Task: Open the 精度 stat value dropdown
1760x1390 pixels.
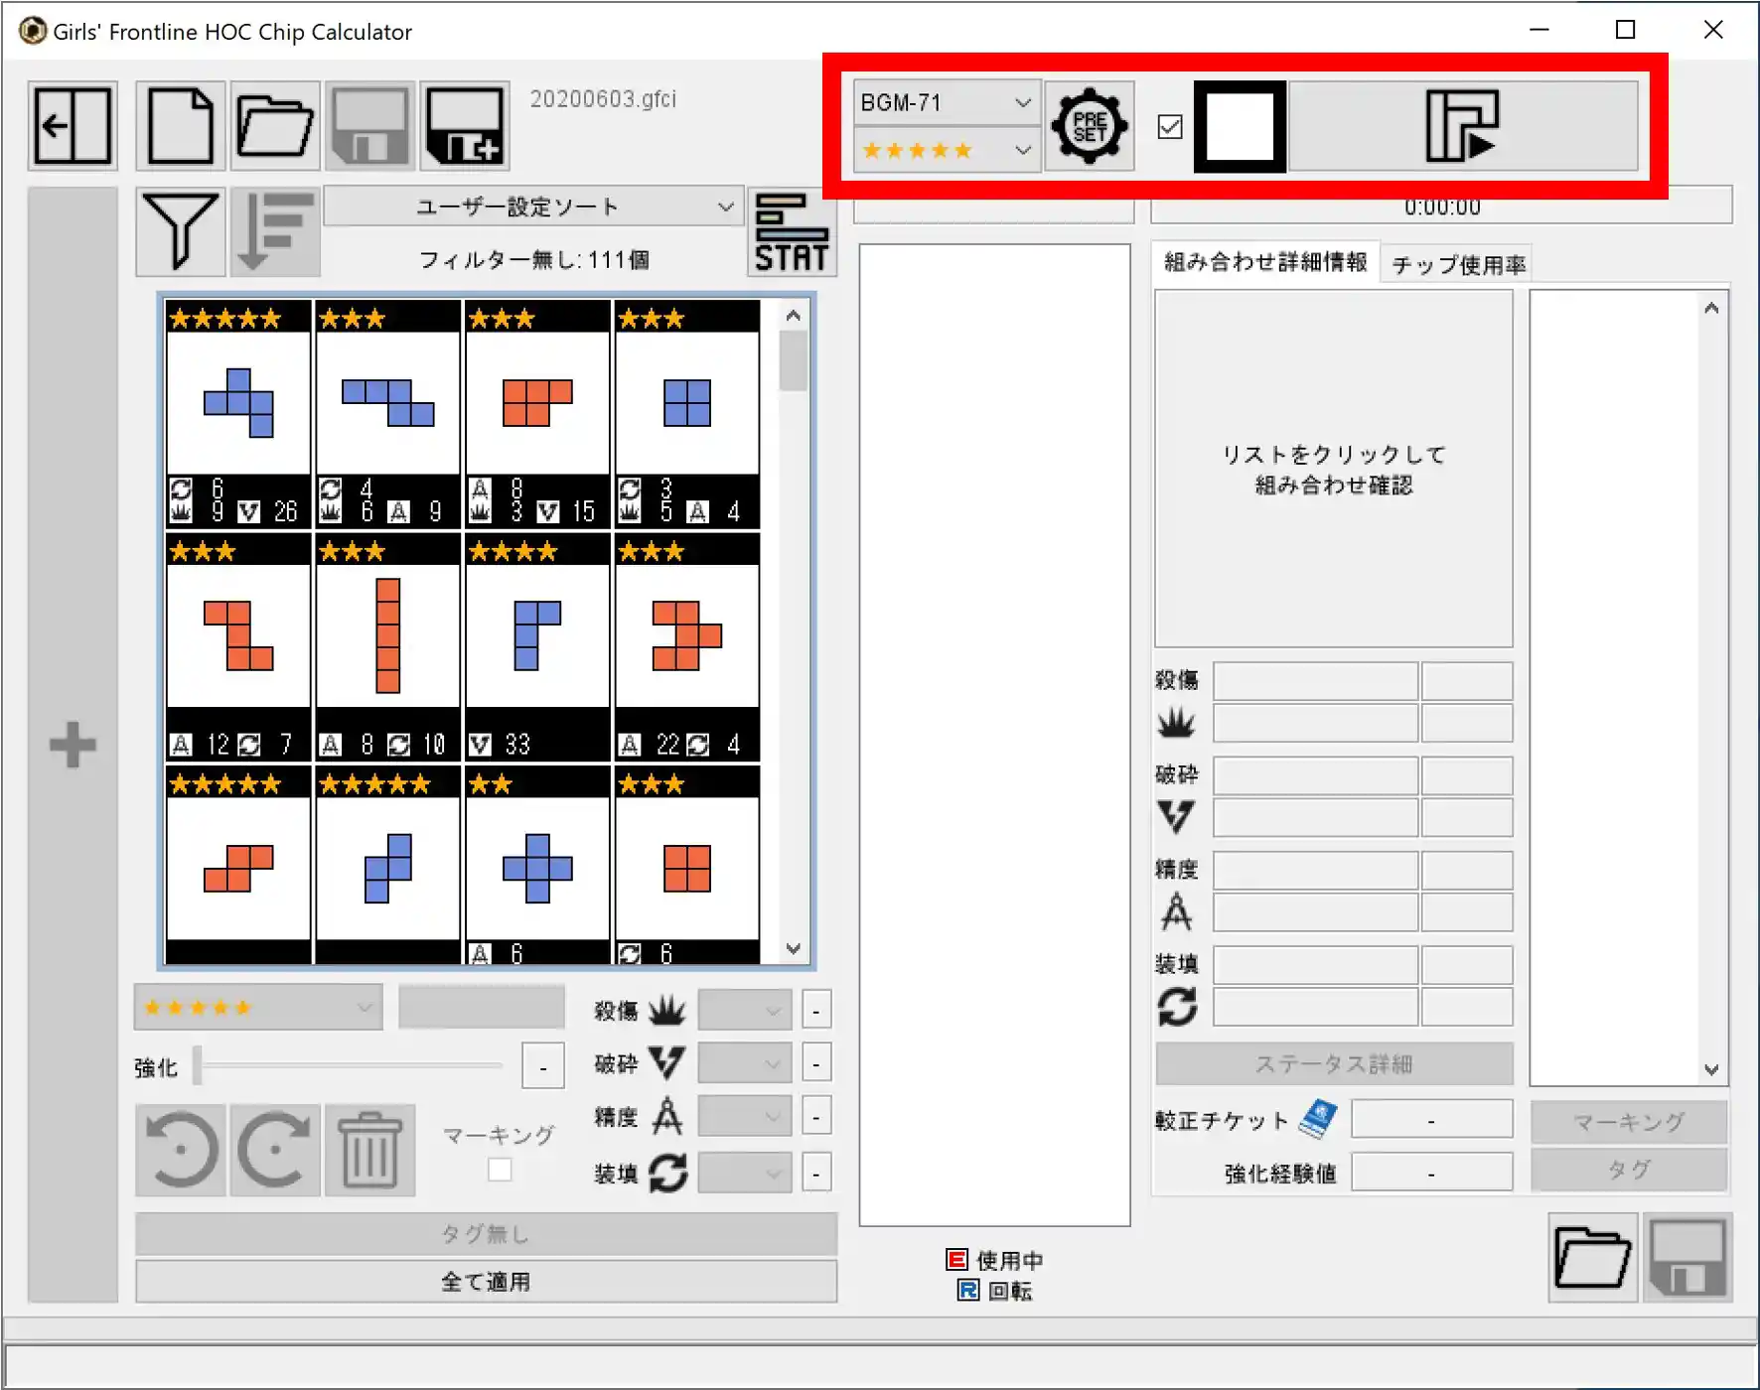Action: click(x=745, y=1117)
